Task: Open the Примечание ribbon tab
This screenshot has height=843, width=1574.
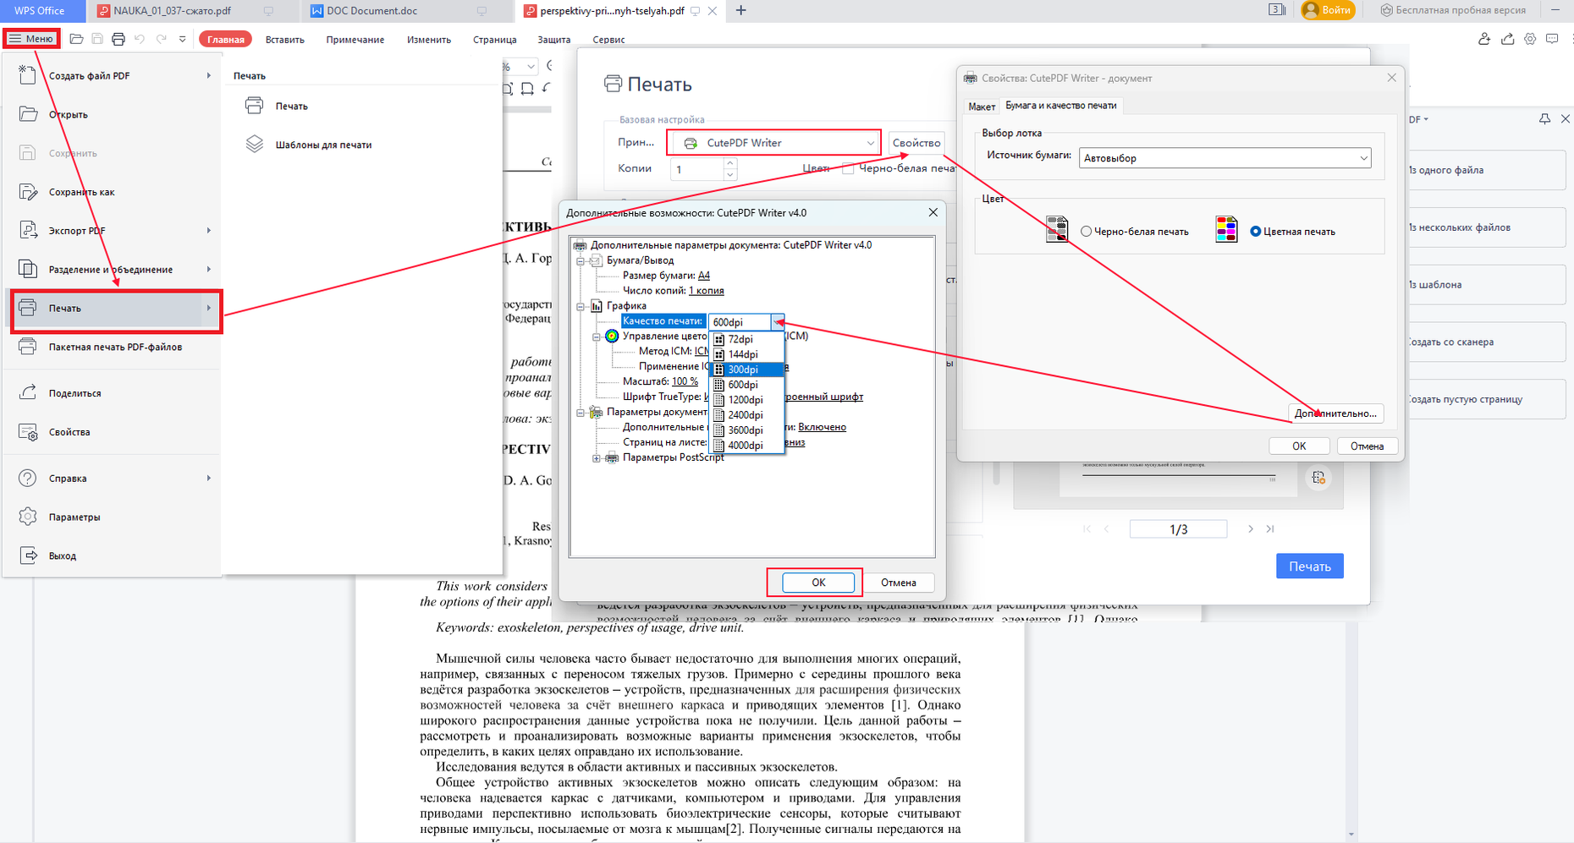Action: click(x=355, y=40)
